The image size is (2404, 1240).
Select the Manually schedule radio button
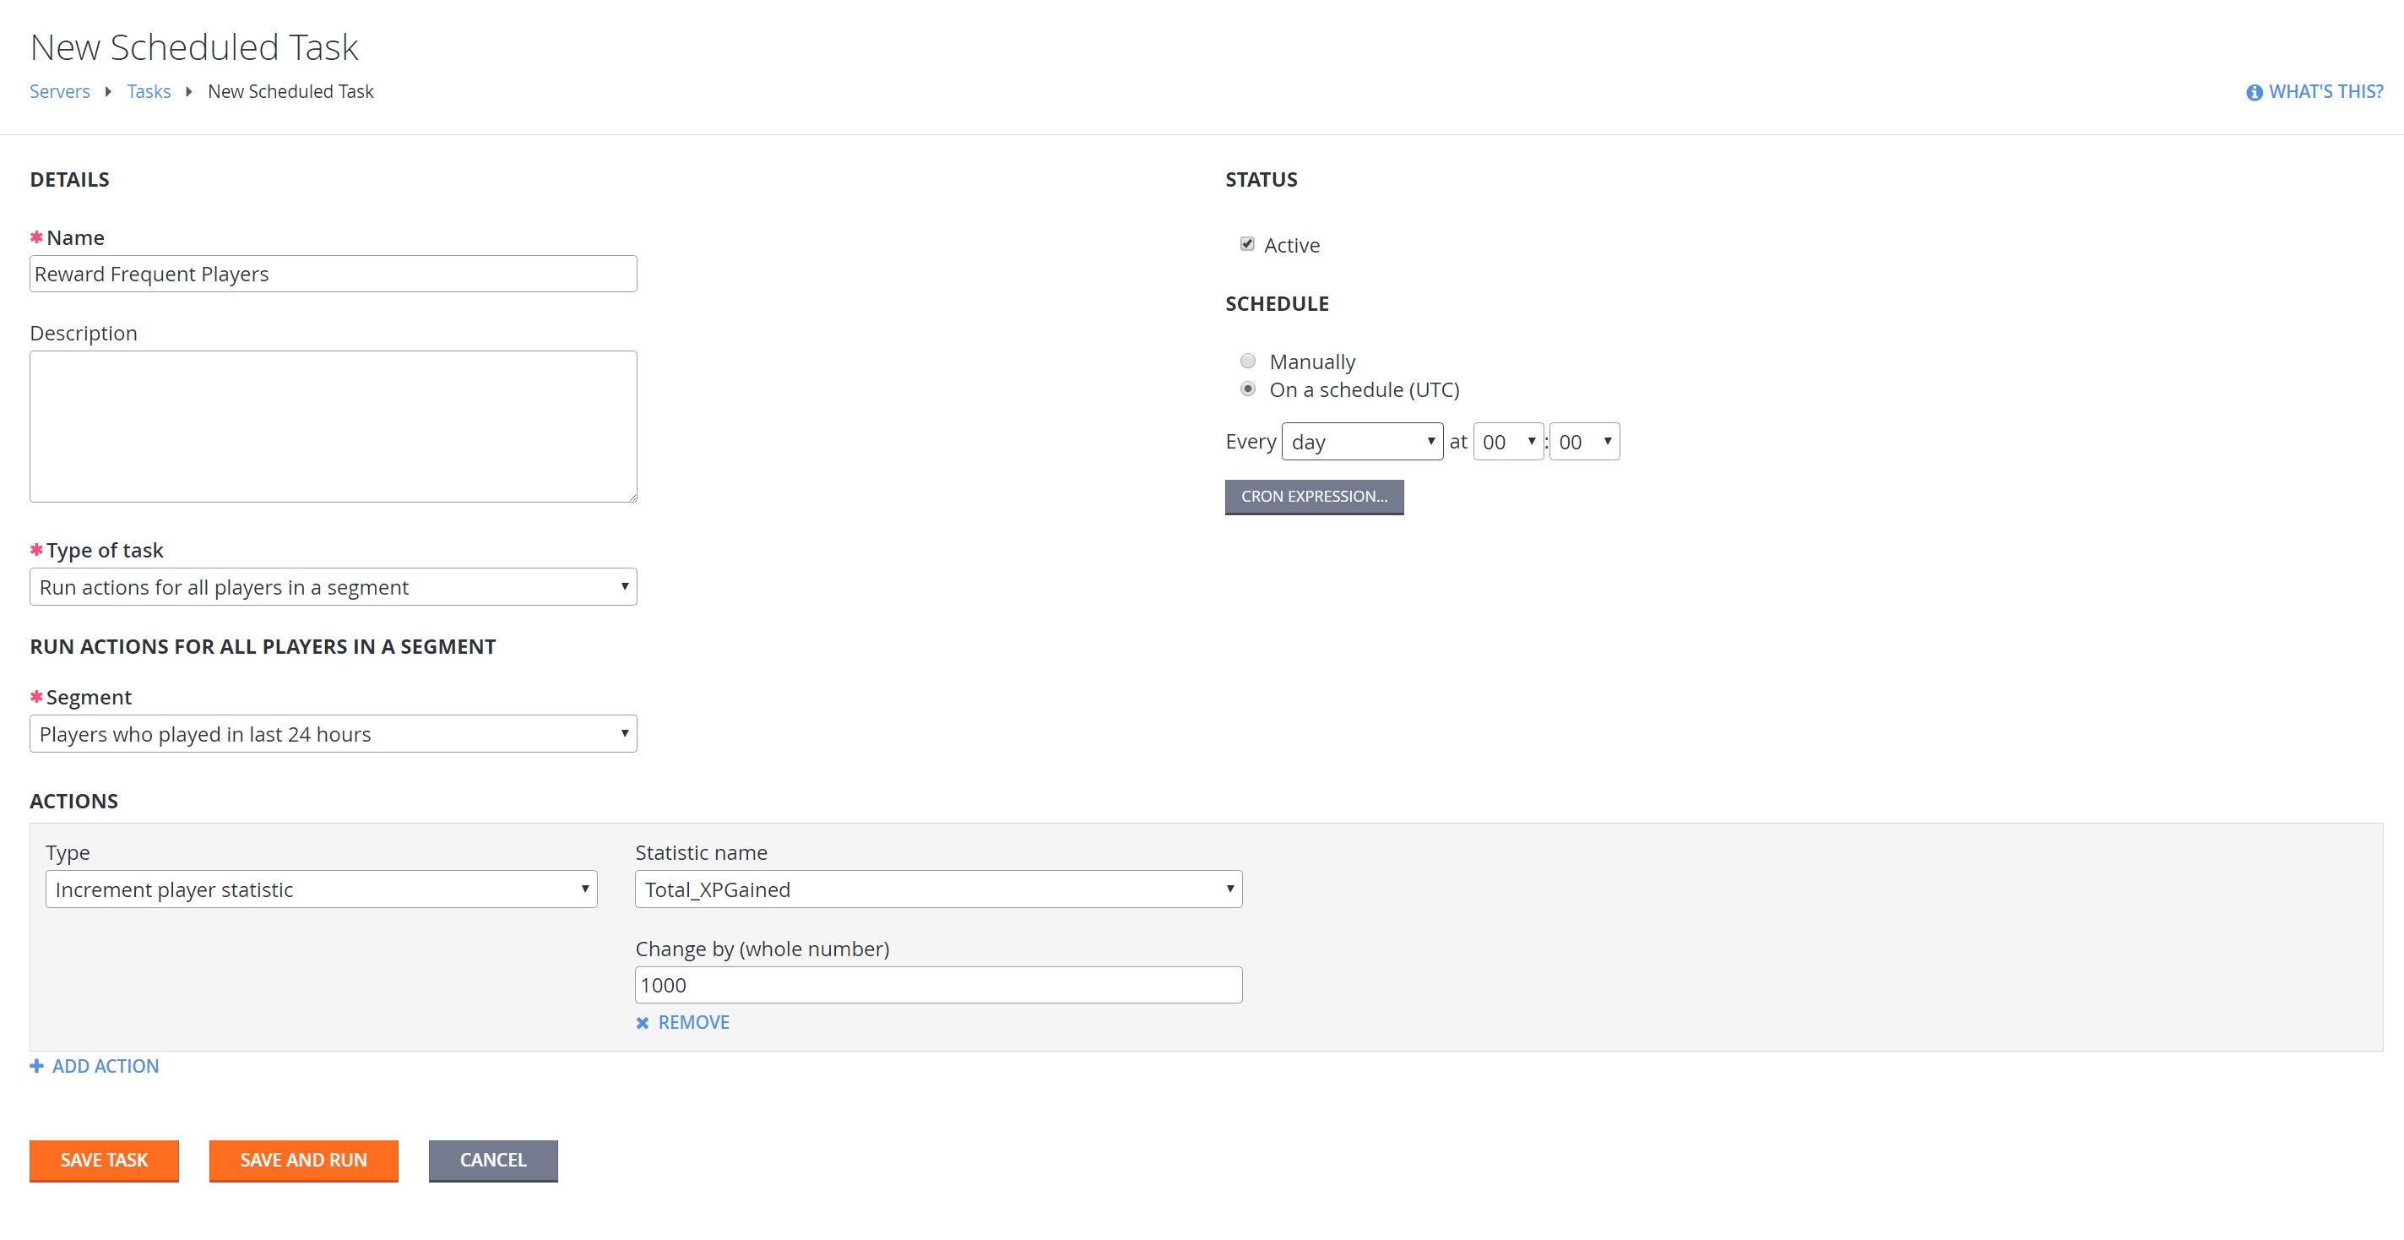click(1249, 361)
